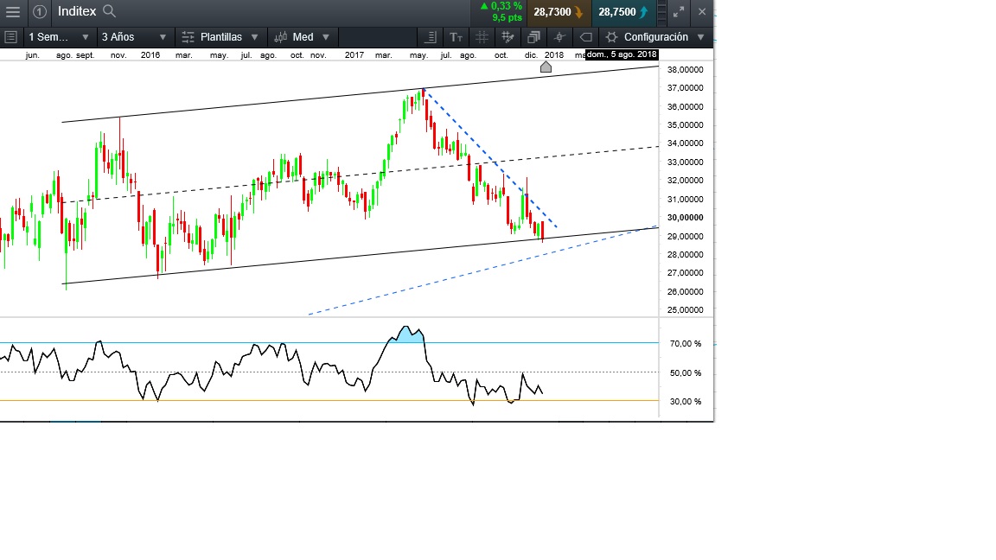This screenshot has width=996, height=560.
Task: Click the 38,00000 price axis label
Action: point(685,69)
